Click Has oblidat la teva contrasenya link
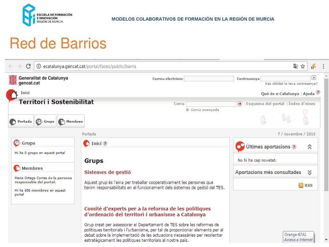This screenshot has height=247, width=329. point(291,84)
